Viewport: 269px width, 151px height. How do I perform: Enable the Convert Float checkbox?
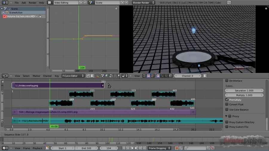tap(227, 104)
